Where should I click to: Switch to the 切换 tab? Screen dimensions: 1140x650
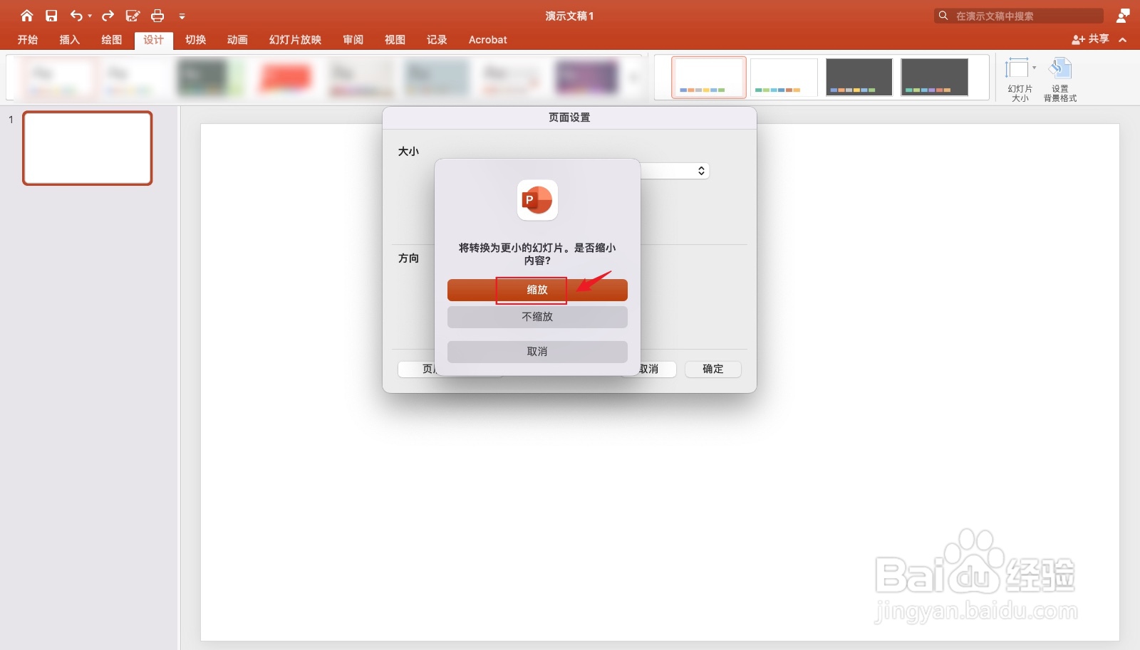coord(196,40)
